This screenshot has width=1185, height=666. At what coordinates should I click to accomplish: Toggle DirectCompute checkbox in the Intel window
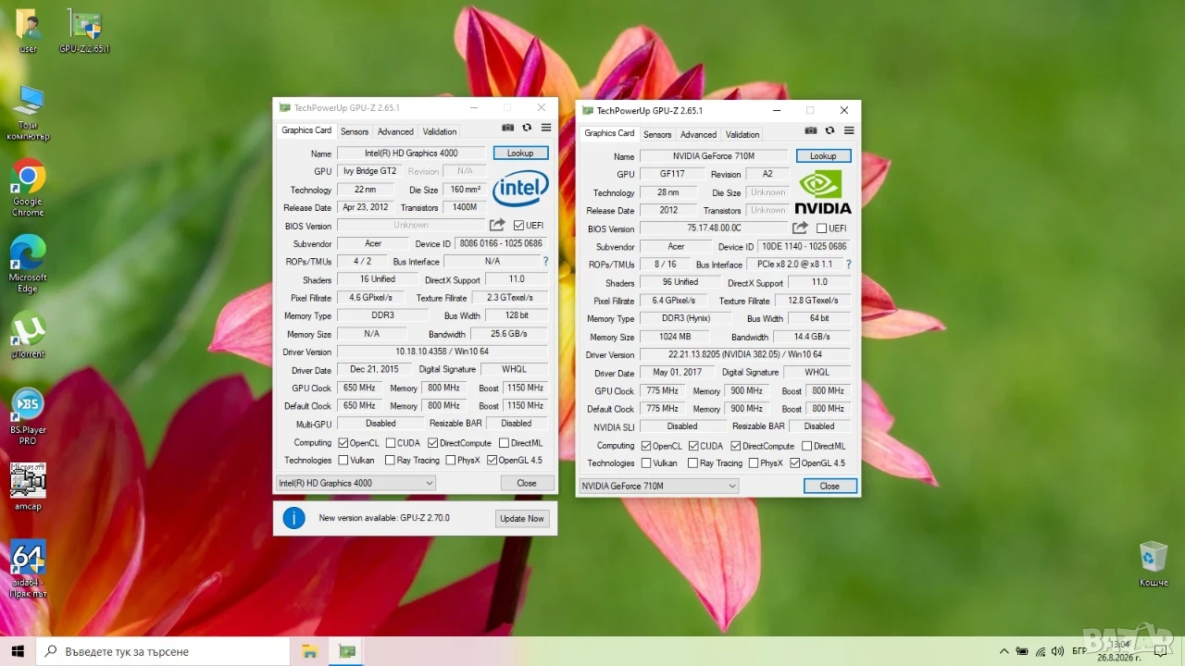(x=432, y=443)
